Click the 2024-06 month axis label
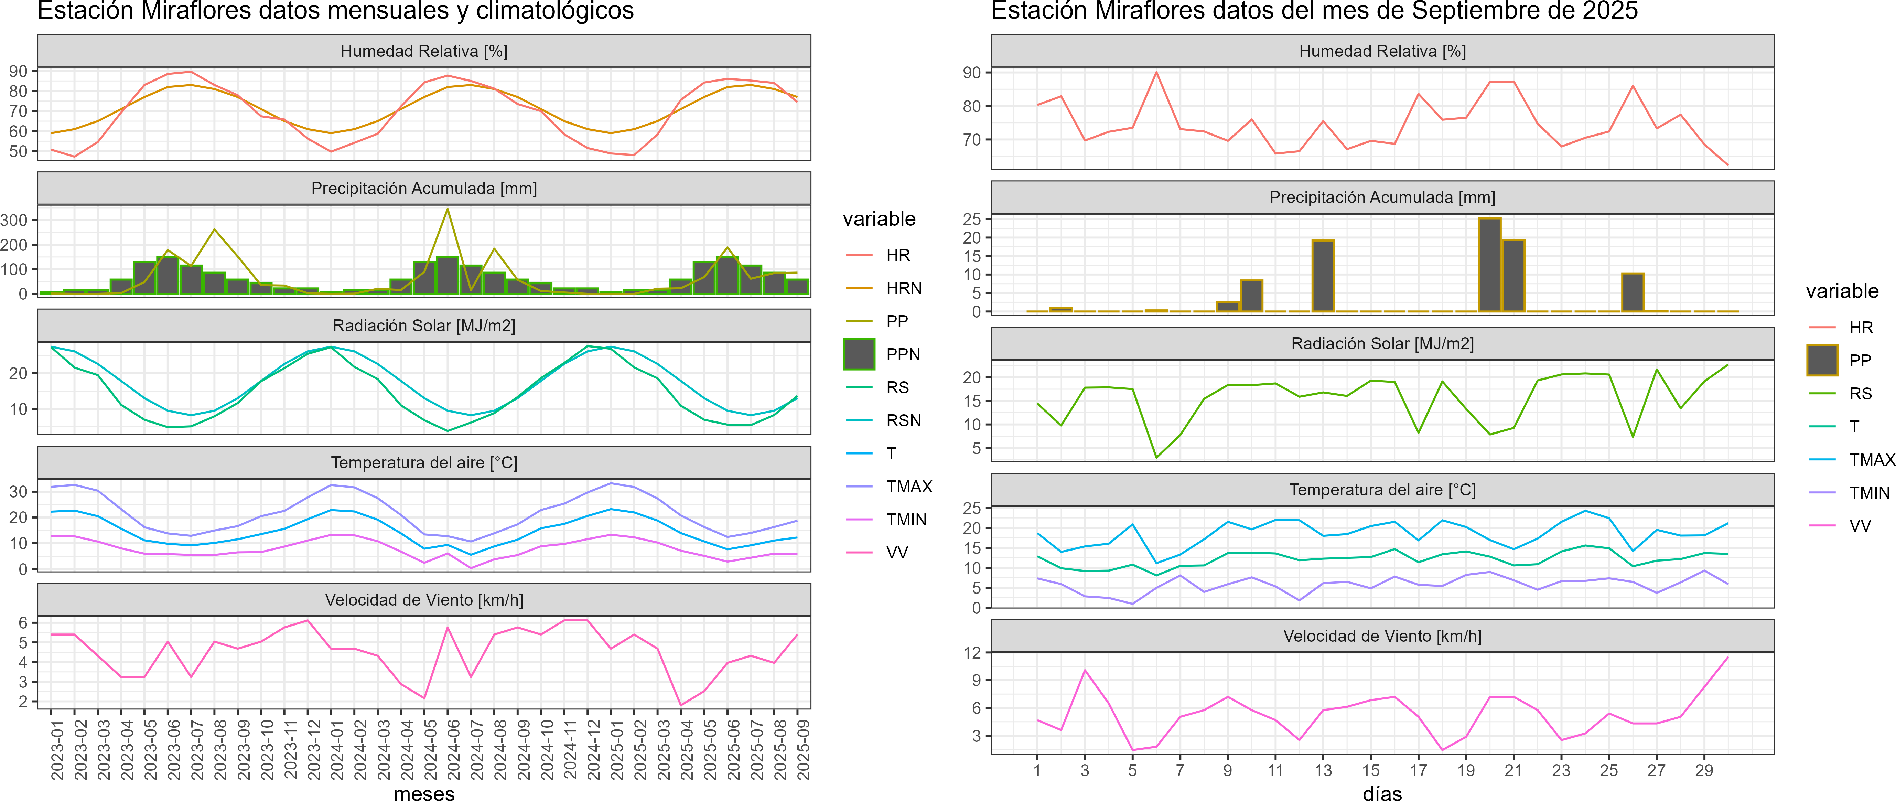Viewport: 1896px width, 801px height. point(454,749)
